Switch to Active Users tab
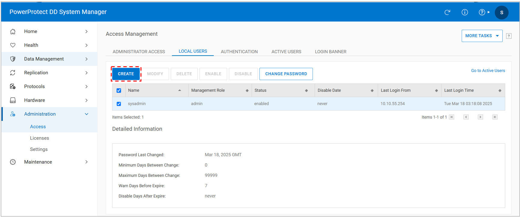Viewport: 520px width, 217px height. [x=286, y=52]
